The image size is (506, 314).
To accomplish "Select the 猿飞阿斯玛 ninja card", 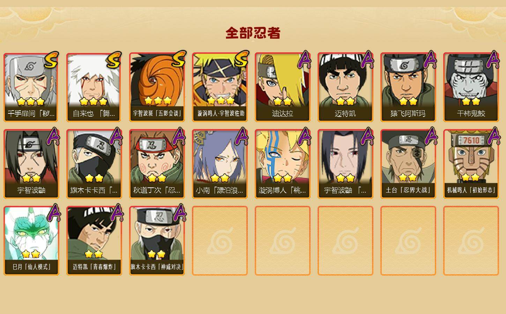I will click(408, 87).
